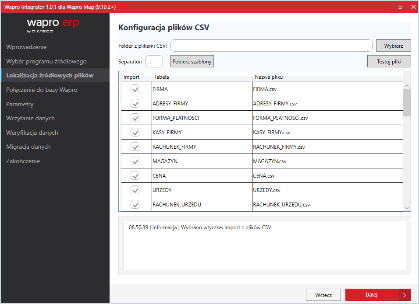Image resolution: width=419 pixels, height=304 pixels.
Task: Go back using the Wstecz button
Action: 323,295
